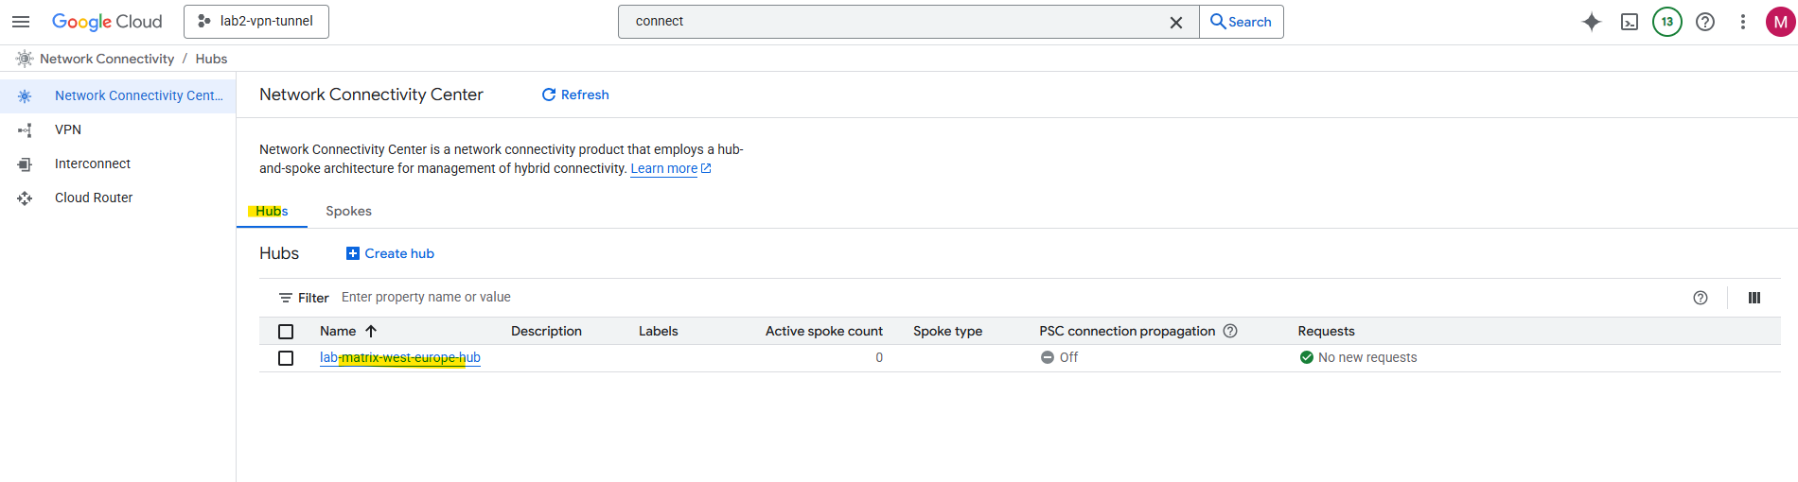Sort by Name column arrow
The width and height of the screenshot is (1798, 482).
[371, 331]
